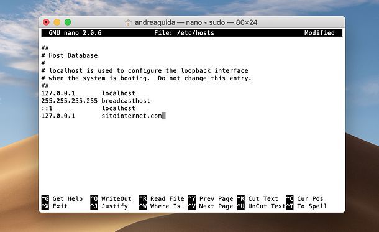Viewport: 379px width, 232px height.
Task: Click the 'GNU nano 2.0.6' header text
Action: click(75, 33)
